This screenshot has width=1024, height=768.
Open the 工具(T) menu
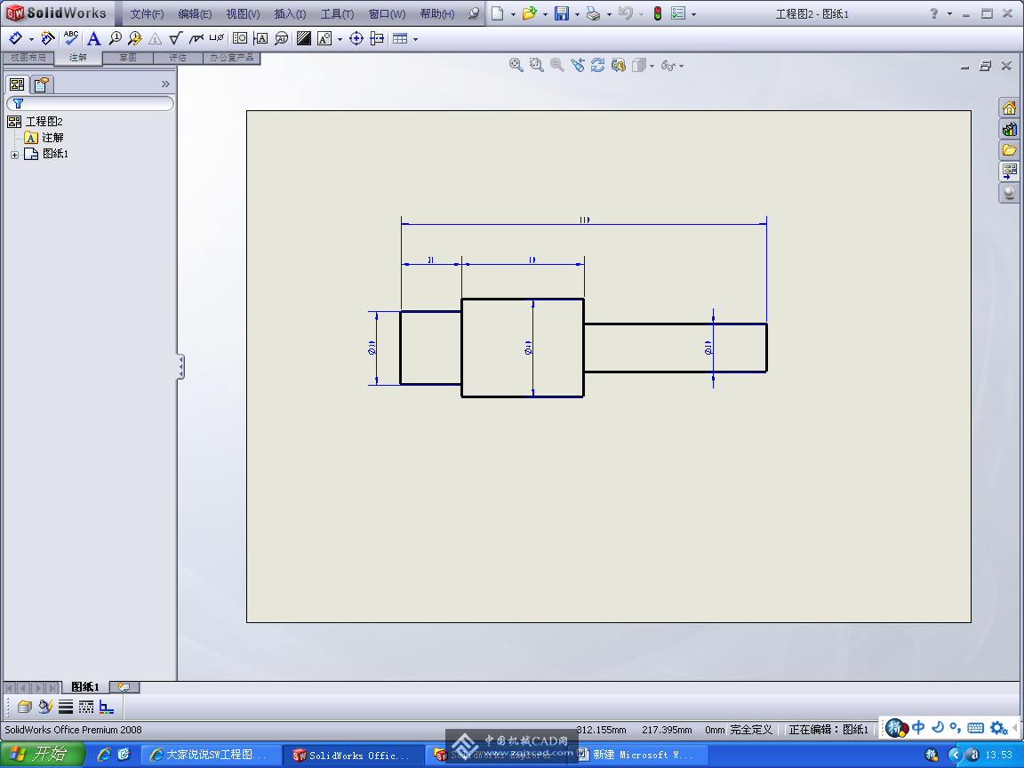337,13
